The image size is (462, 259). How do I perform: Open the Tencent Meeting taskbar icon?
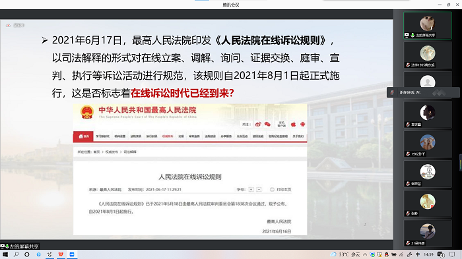pos(72,254)
